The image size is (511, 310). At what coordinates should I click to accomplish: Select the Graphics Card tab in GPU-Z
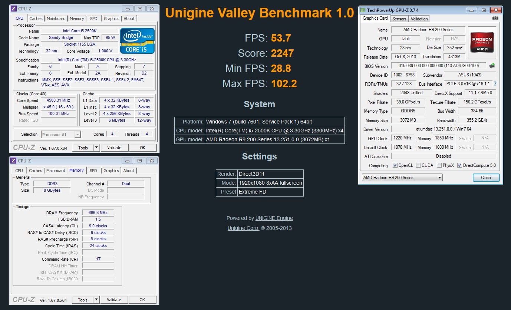375,18
